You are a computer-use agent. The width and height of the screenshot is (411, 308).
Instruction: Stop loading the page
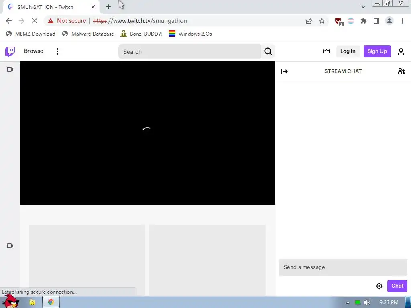point(35,21)
